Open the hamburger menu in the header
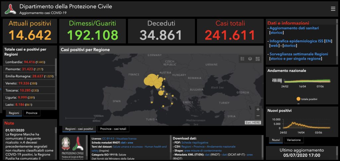The width and height of the screenshot is (340, 161). [x=333, y=9]
